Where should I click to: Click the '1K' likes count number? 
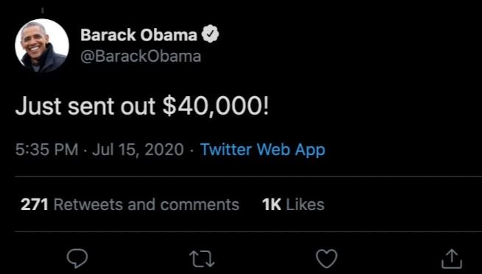tap(272, 205)
